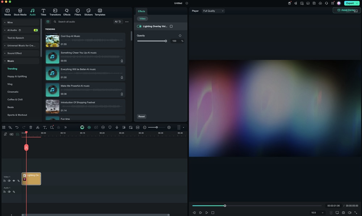
Task: Click the save project icon
Action: pyautogui.click(x=314, y=3)
